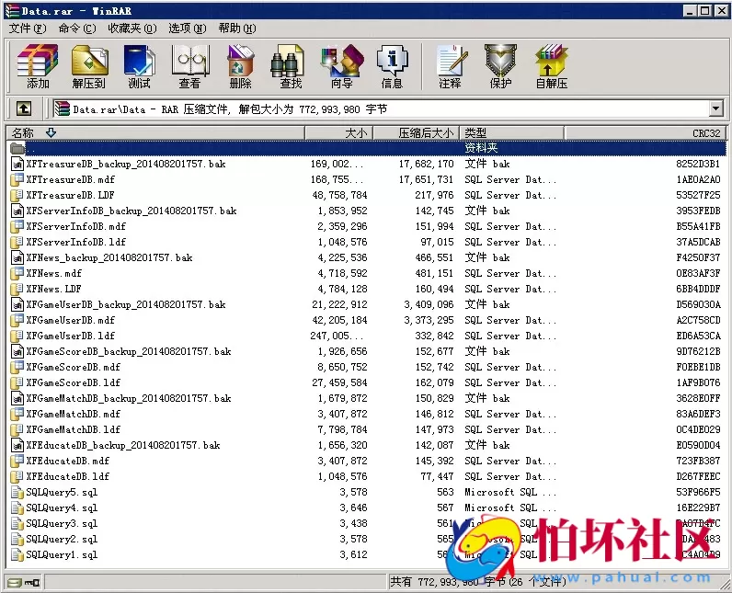The height and width of the screenshot is (593, 732).
Task: Click the icon of XFGameUserDB.ldf
Action: point(17,336)
